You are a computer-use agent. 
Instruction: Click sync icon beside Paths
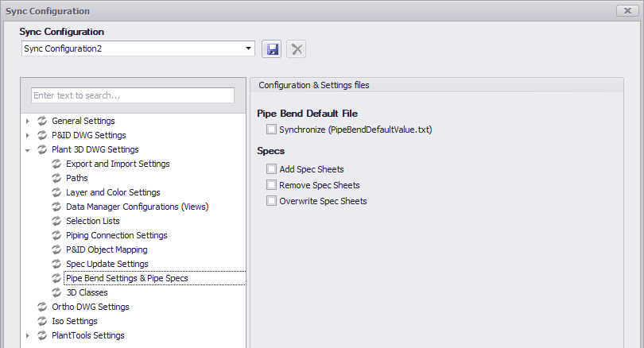click(56, 178)
